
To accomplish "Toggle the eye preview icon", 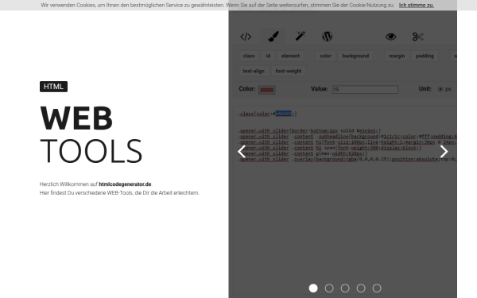I will coord(391,37).
